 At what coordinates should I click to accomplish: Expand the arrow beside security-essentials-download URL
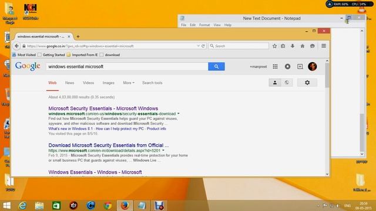pos(179,114)
